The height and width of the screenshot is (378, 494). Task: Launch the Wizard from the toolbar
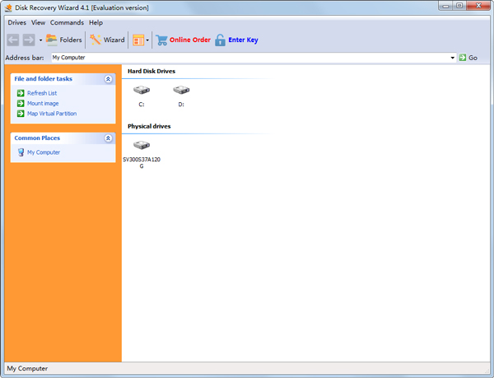click(107, 40)
